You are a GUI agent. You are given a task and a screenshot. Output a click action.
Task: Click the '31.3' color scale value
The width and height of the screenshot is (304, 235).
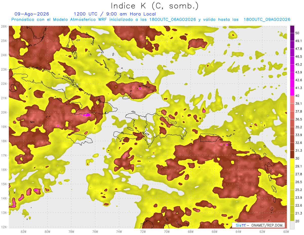298,151
